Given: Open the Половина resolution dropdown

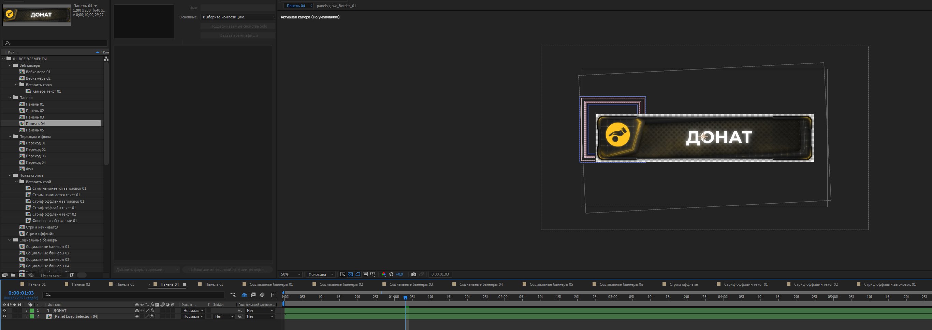Looking at the screenshot, I should pyautogui.click(x=321, y=274).
